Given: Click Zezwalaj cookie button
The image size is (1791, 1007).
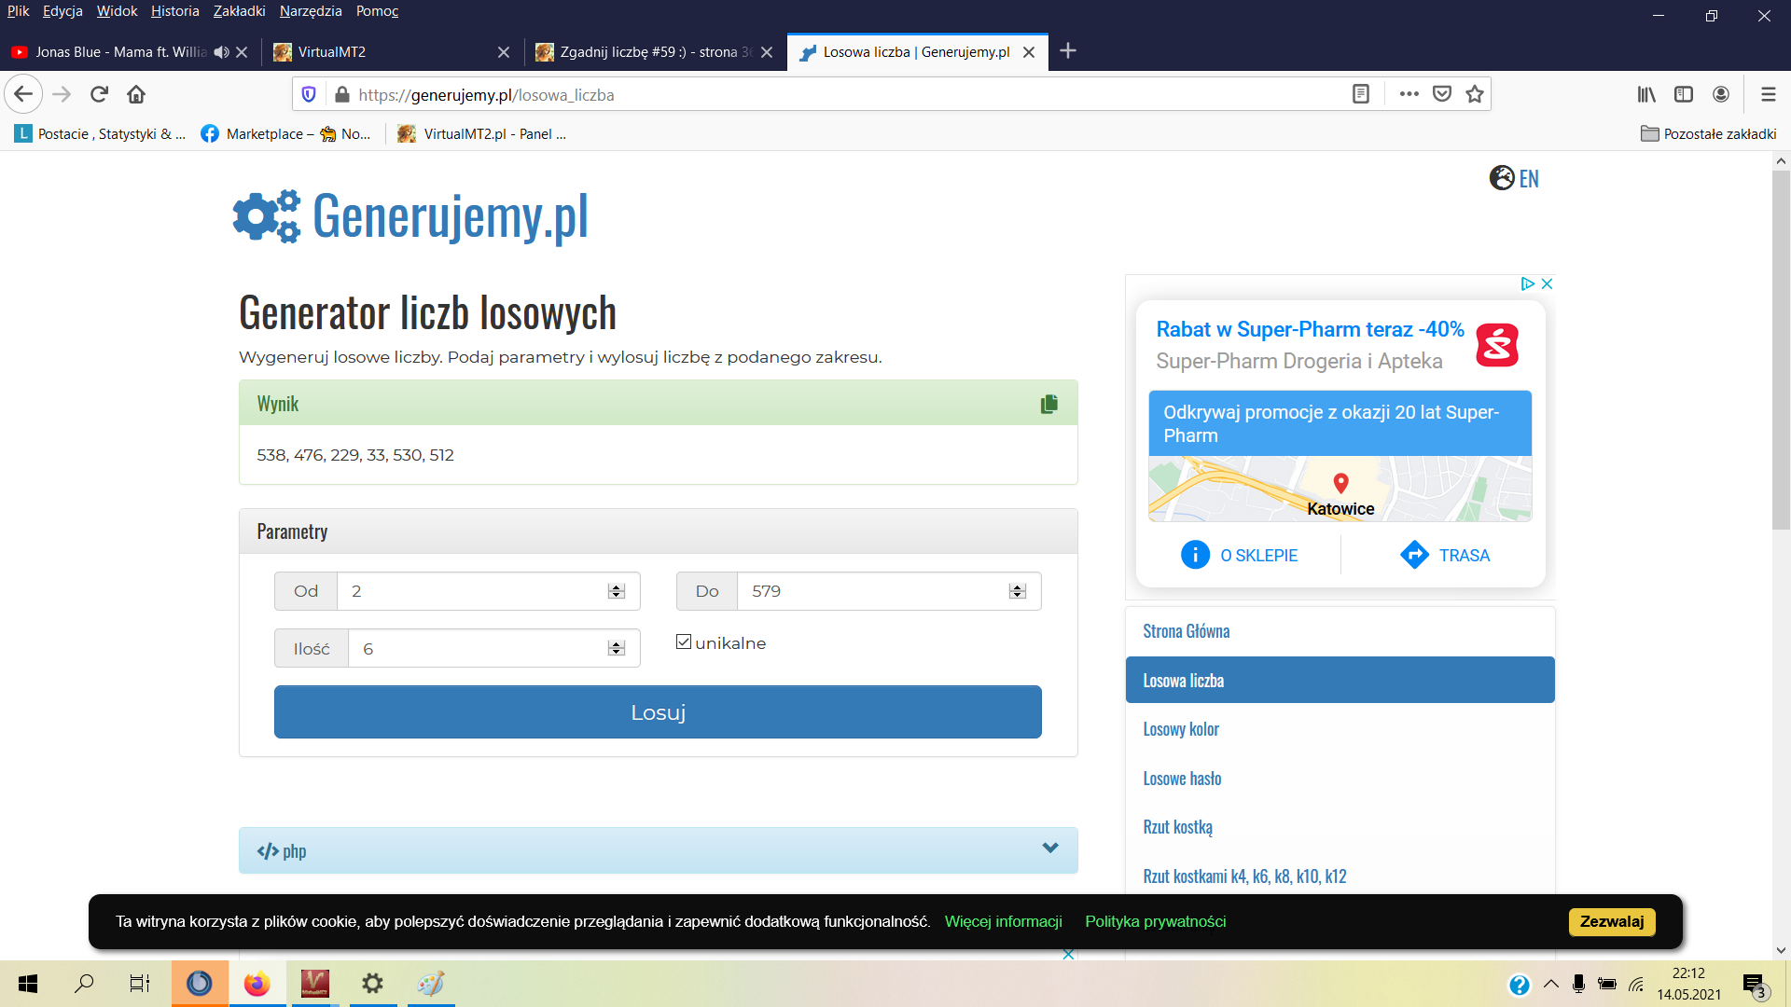Looking at the screenshot, I should click(1612, 921).
